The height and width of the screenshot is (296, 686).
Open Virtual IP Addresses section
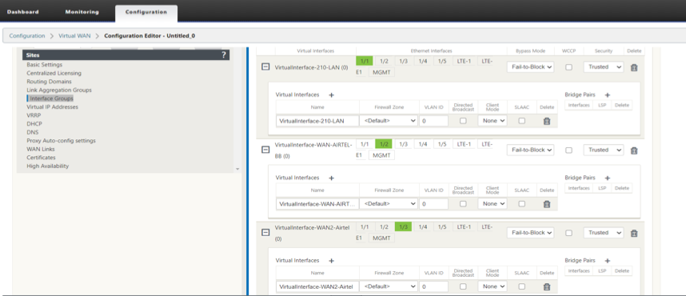(x=53, y=107)
